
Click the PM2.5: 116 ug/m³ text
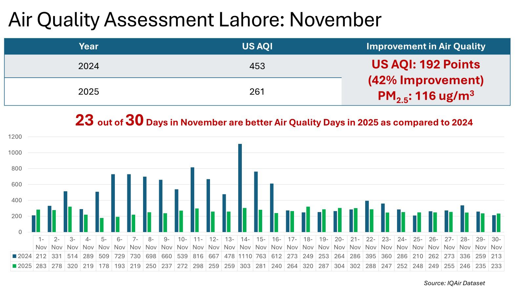pos(426,96)
